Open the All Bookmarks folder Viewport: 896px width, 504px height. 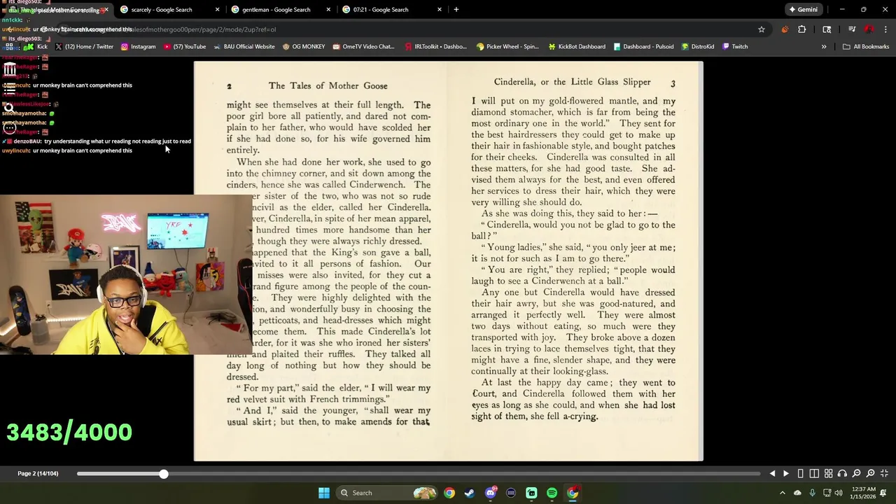(866, 47)
